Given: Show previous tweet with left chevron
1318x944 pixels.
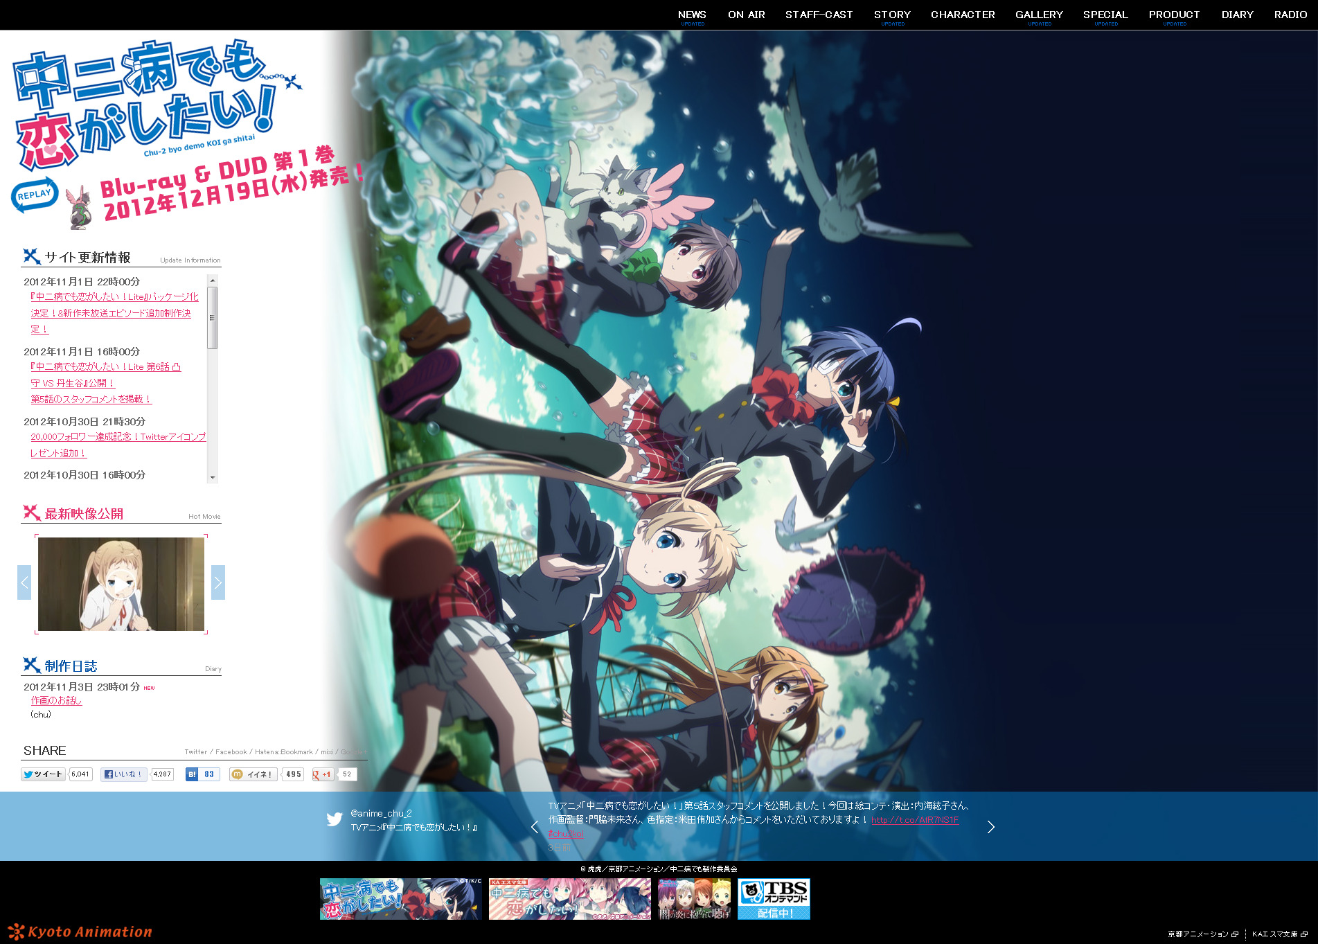Looking at the screenshot, I should tap(535, 827).
